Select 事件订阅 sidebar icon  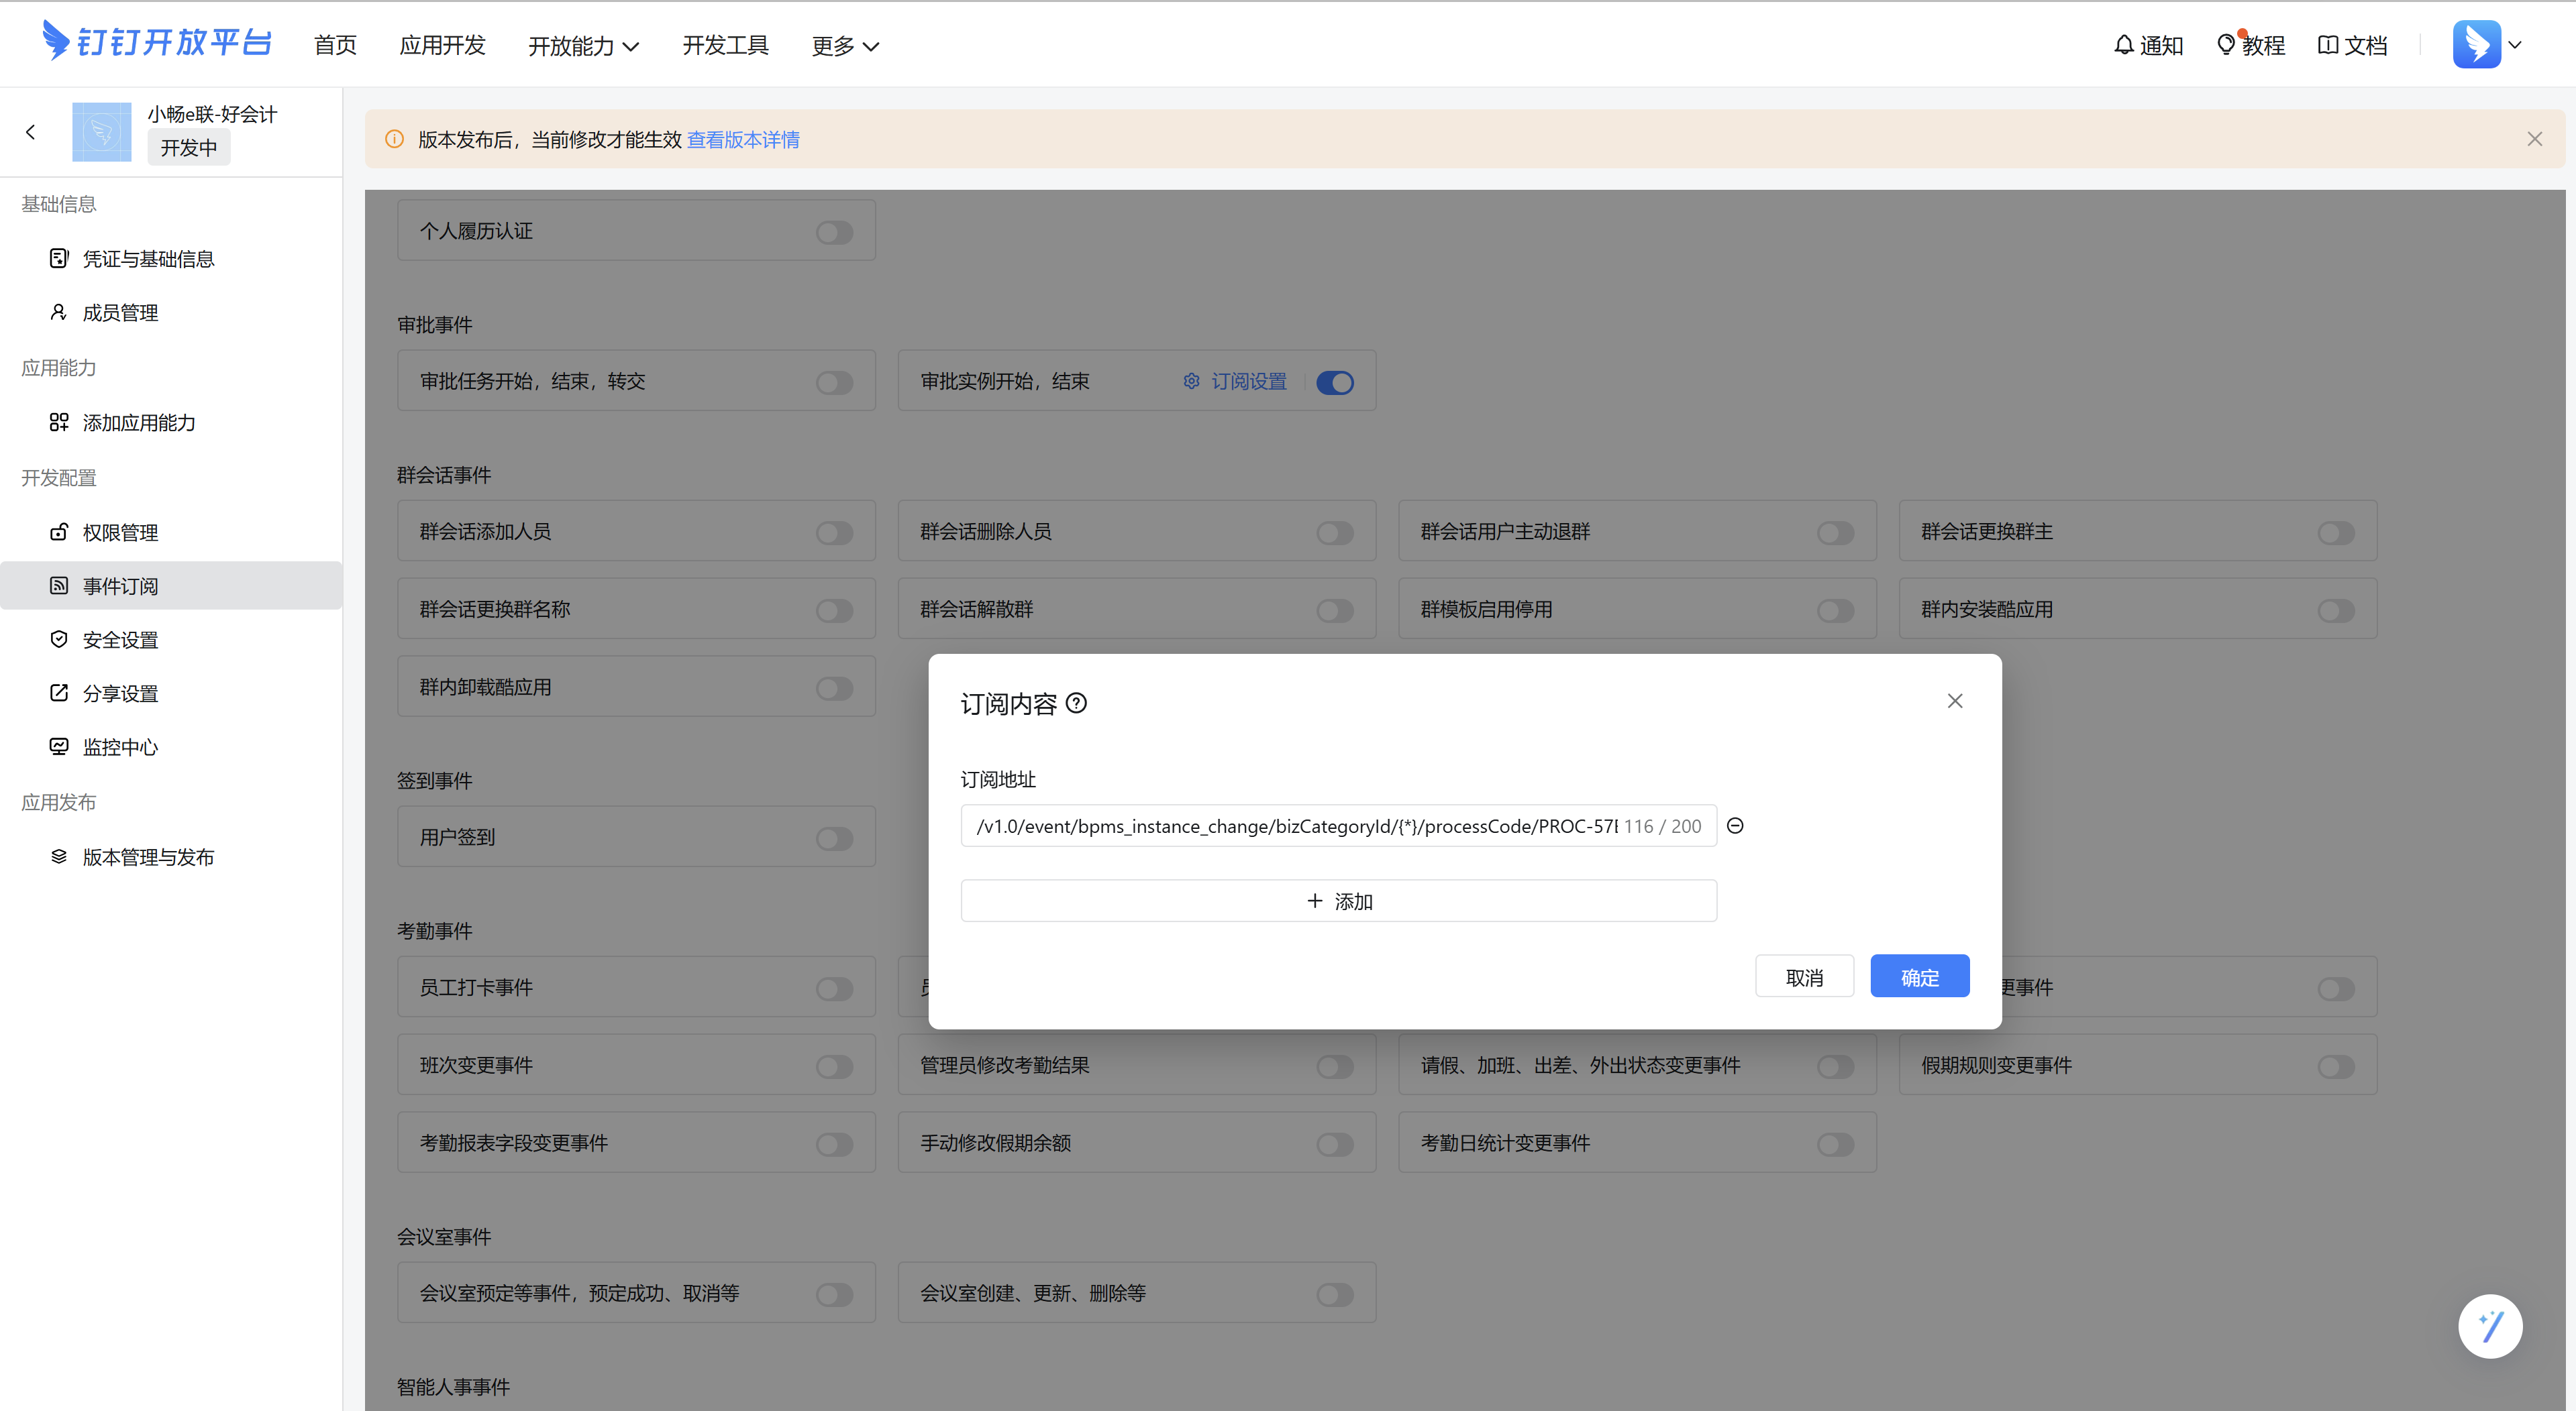[x=59, y=585]
